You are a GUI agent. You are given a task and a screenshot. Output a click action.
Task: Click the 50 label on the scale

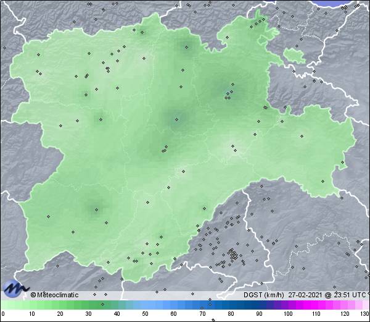(145, 314)
